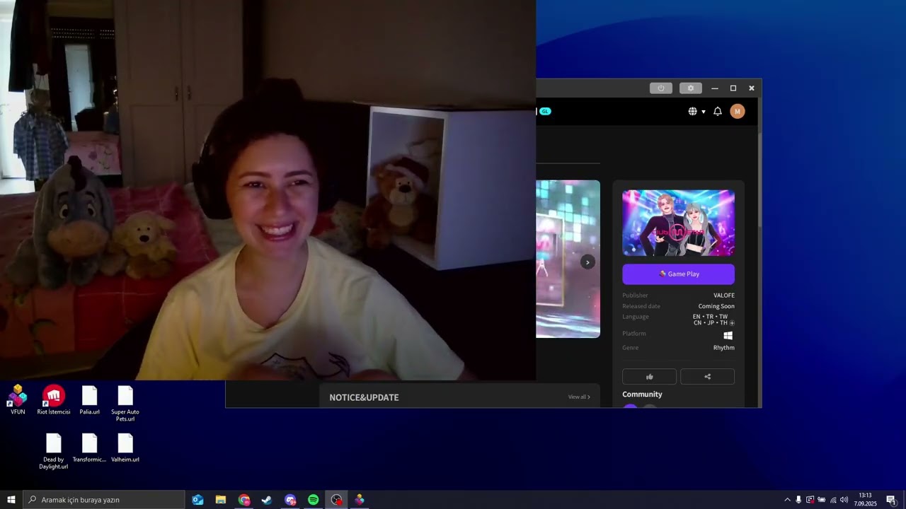The image size is (906, 509).
Task: Click the Coming Soon release date text
Action: coord(716,306)
